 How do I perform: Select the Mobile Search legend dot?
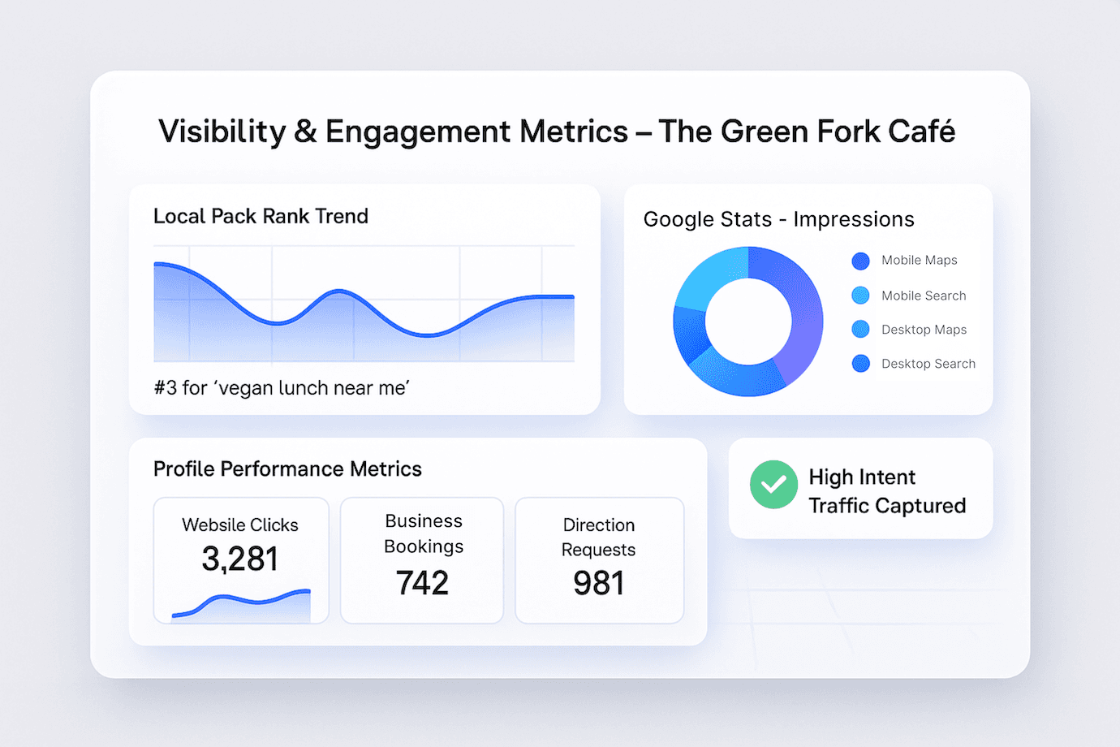pos(860,296)
